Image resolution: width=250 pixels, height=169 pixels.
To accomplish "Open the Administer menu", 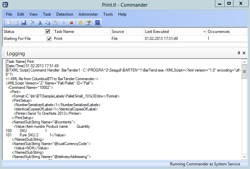I will coord(88,14).
